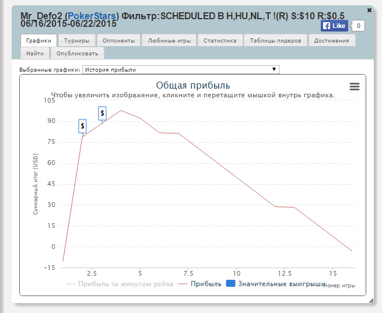This screenshot has width=382, height=313.
Task: Click the x-axis value 12.5
Action: coord(285,273)
